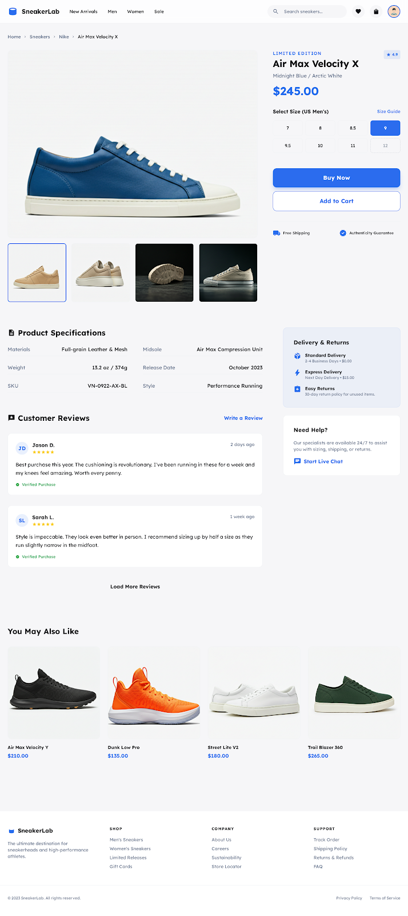Click the search sneakers input field
Image resolution: width=408 pixels, height=916 pixels.
click(x=311, y=11)
